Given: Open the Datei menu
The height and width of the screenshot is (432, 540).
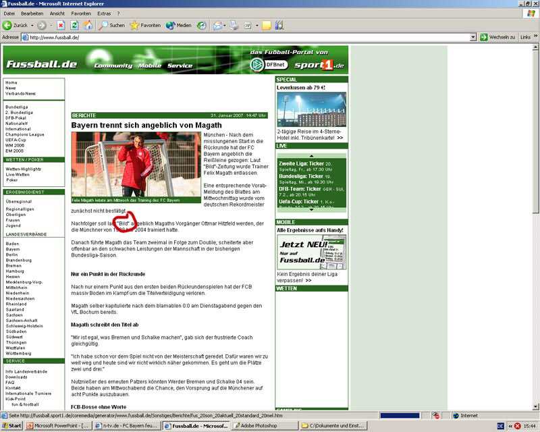Looking at the screenshot, I should tap(9, 13).
